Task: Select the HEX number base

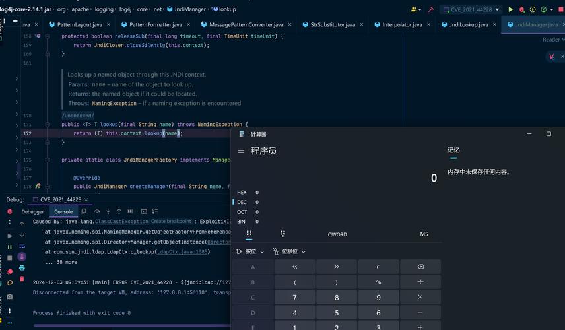Action: [242, 193]
